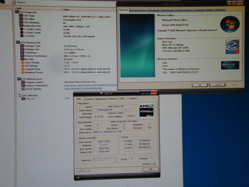The height and width of the screenshot is (187, 249).
Task: Click the Field column header
Action: coord(38,9)
